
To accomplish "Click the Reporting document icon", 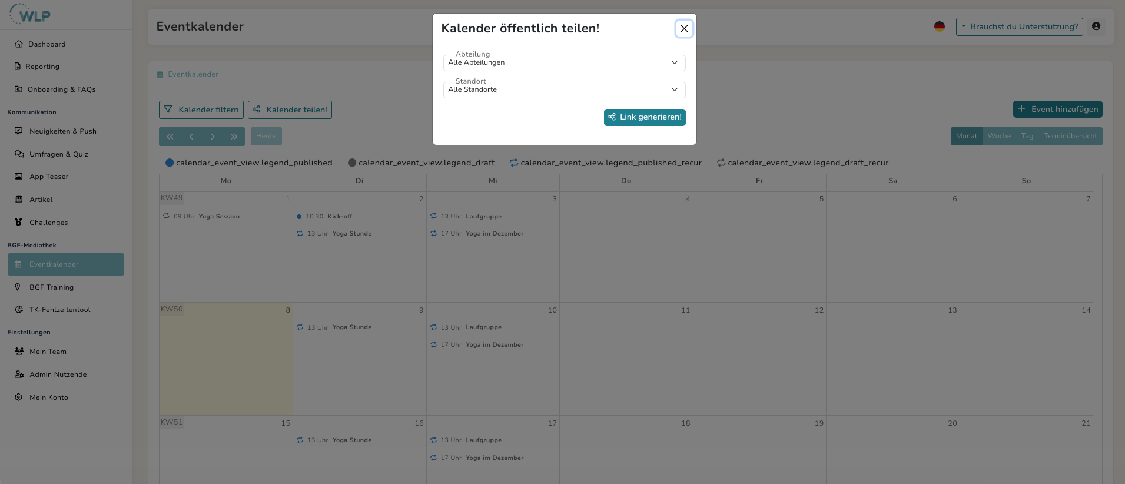I will click(x=18, y=67).
